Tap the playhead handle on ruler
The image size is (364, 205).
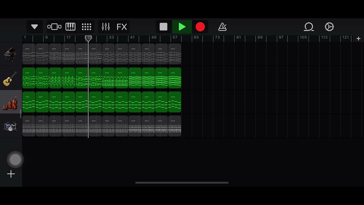coord(88,38)
